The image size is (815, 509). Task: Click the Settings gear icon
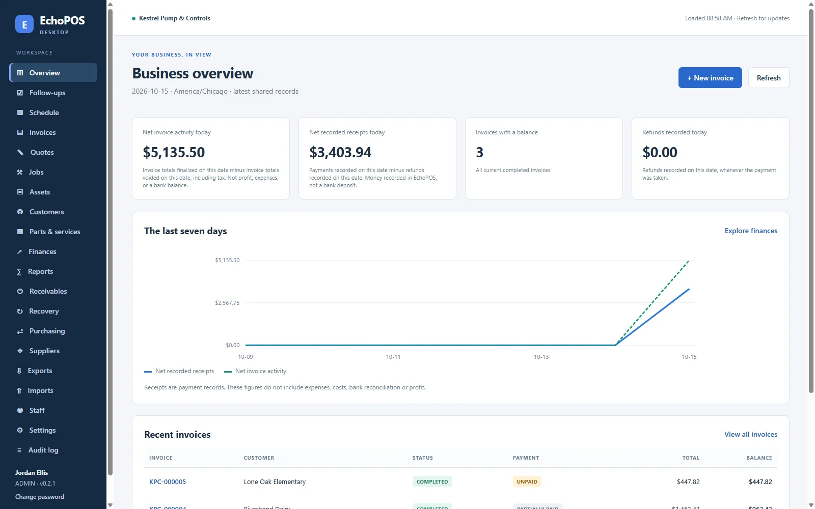20,430
